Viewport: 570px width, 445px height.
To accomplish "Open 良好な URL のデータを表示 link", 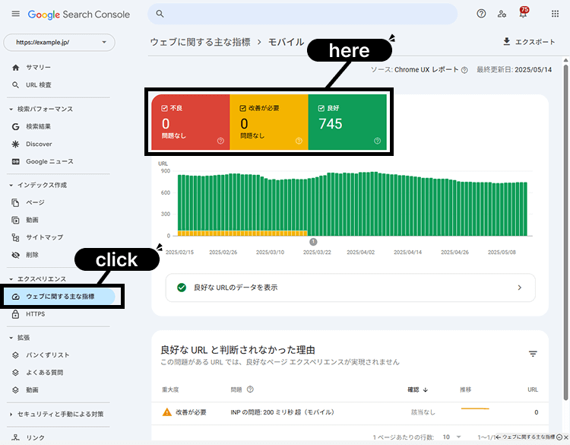I will pos(350,288).
